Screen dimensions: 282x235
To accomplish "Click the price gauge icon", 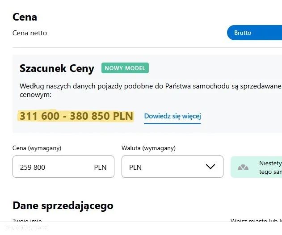I will click(x=243, y=167).
